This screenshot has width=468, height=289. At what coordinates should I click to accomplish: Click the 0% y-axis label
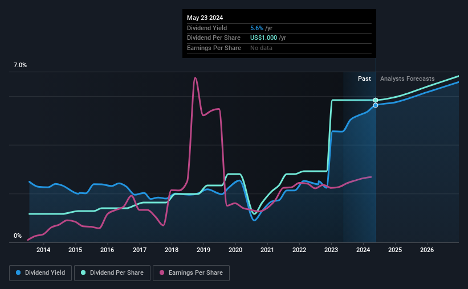[x=18, y=236]
